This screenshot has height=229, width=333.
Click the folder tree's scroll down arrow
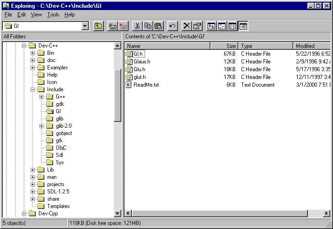coord(118,213)
